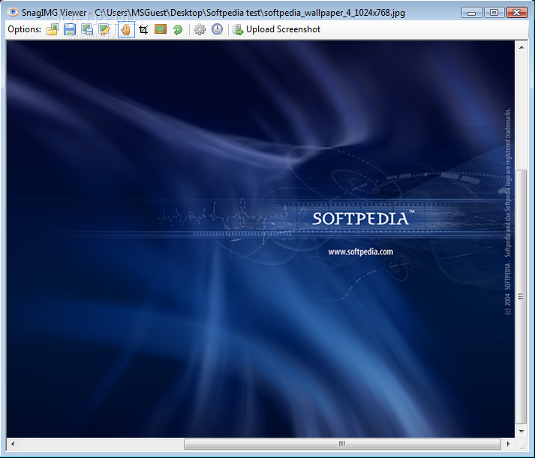
Task: Click the framed picture view icon
Action: pyautogui.click(x=161, y=29)
